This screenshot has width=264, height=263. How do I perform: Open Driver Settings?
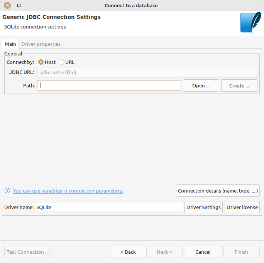(203, 207)
